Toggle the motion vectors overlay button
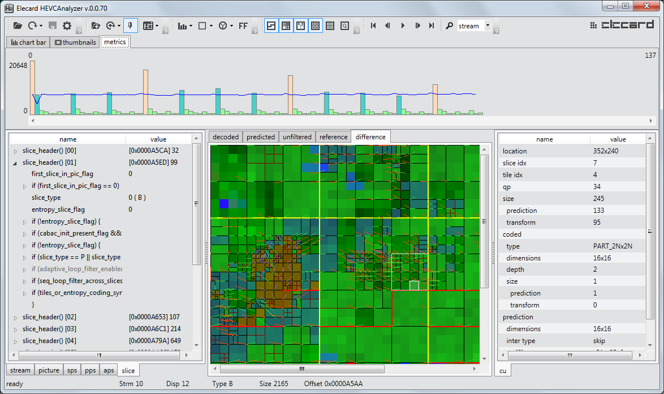Viewport: 664px width, 394px height. (301, 26)
